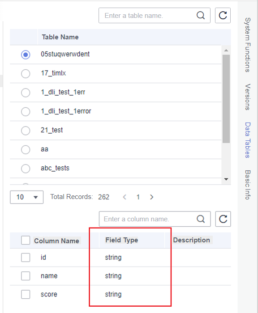Toggle the select-all Column Name checkbox
This screenshot has height=313, width=258.
pyautogui.click(x=26, y=240)
